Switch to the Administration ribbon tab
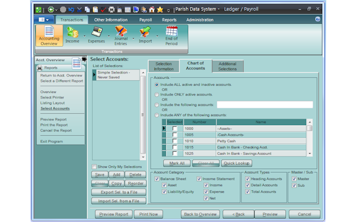 click(200, 20)
